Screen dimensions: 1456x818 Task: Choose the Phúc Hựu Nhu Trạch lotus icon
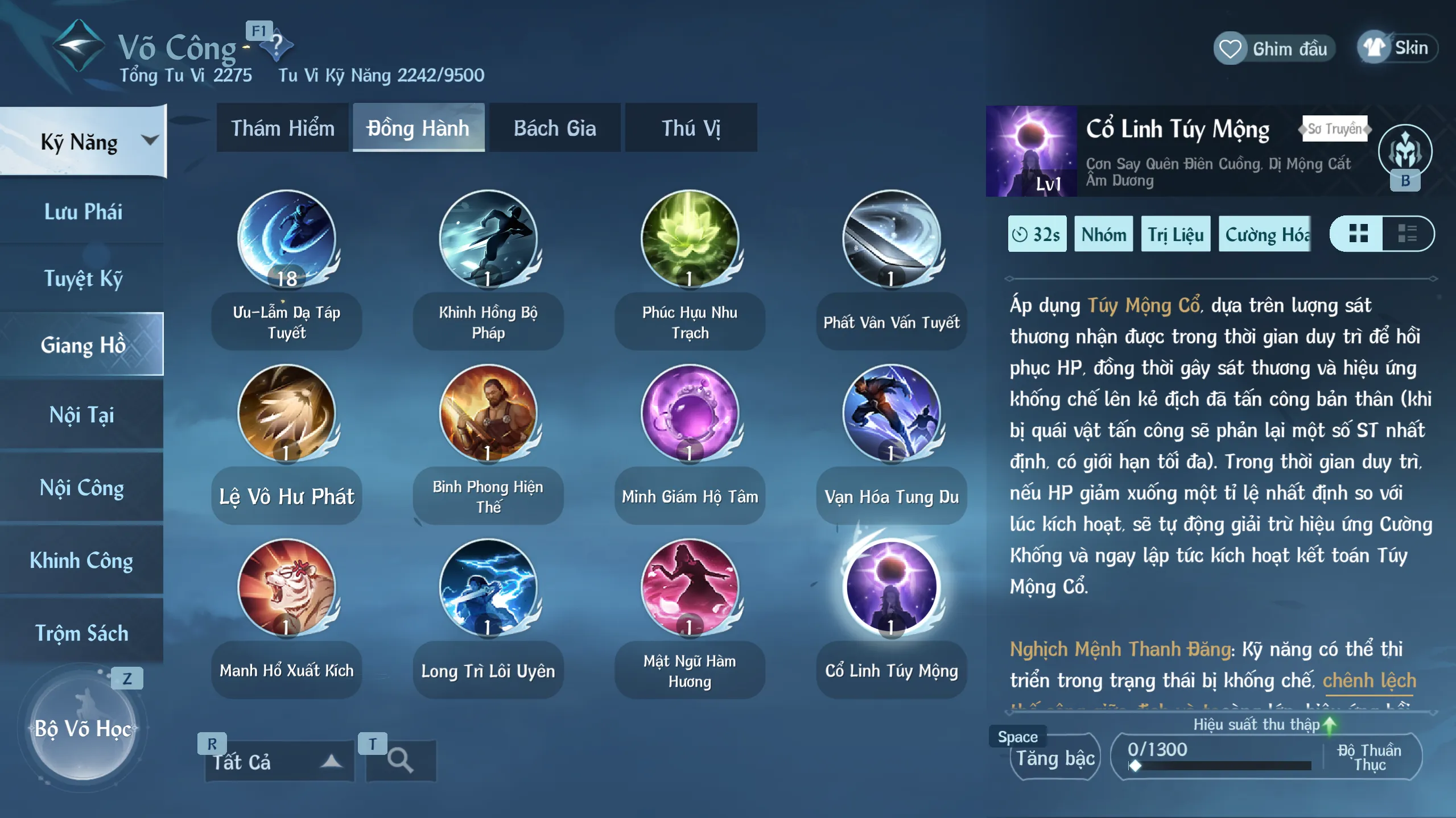(x=690, y=239)
